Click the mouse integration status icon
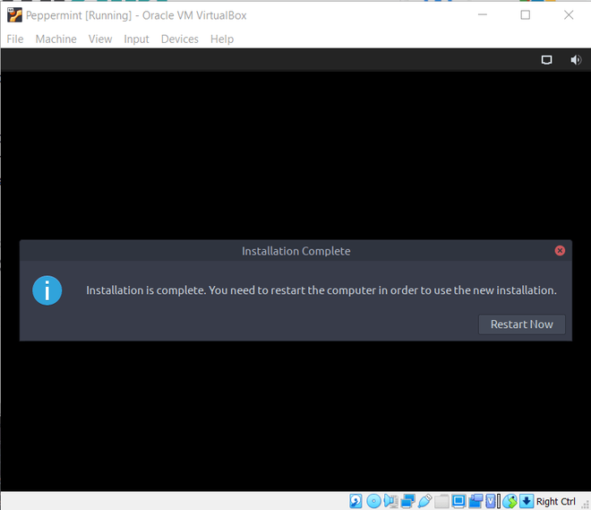The height and width of the screenshot is (510, 591). tap(510, 501)
